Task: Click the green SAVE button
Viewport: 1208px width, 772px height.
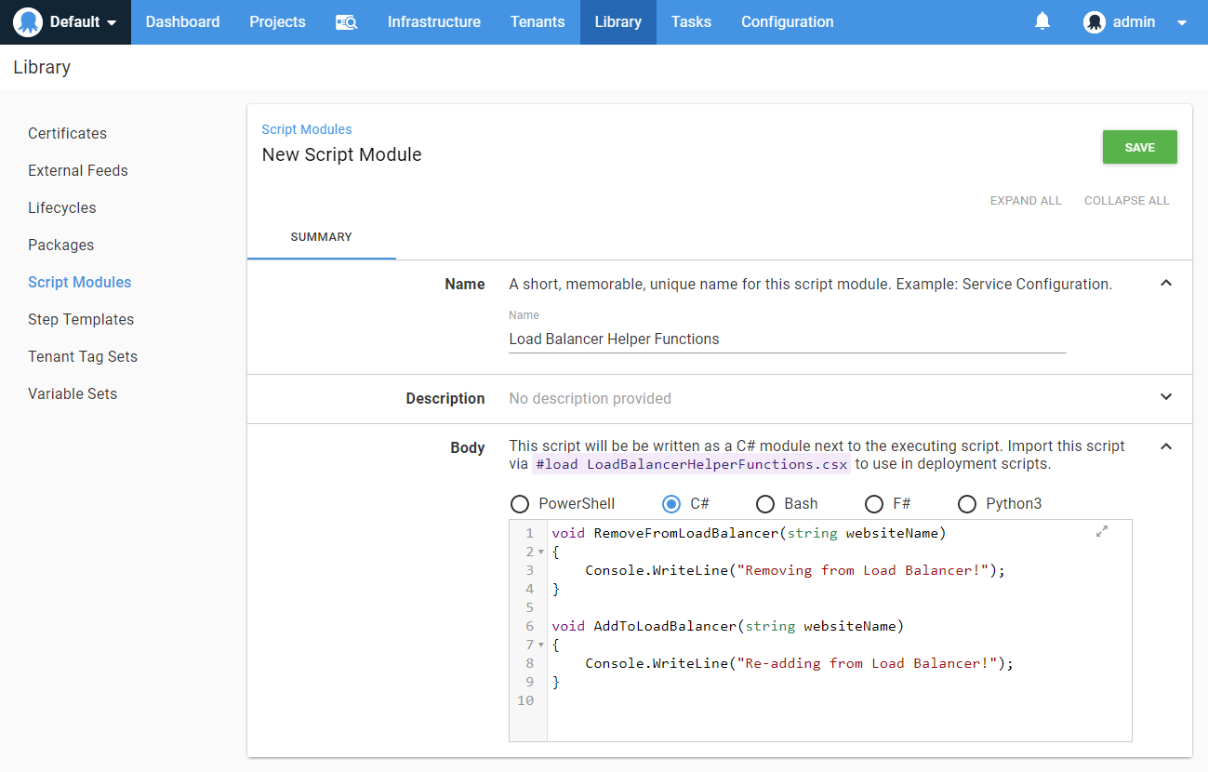Action: [x=1139, y=146]
